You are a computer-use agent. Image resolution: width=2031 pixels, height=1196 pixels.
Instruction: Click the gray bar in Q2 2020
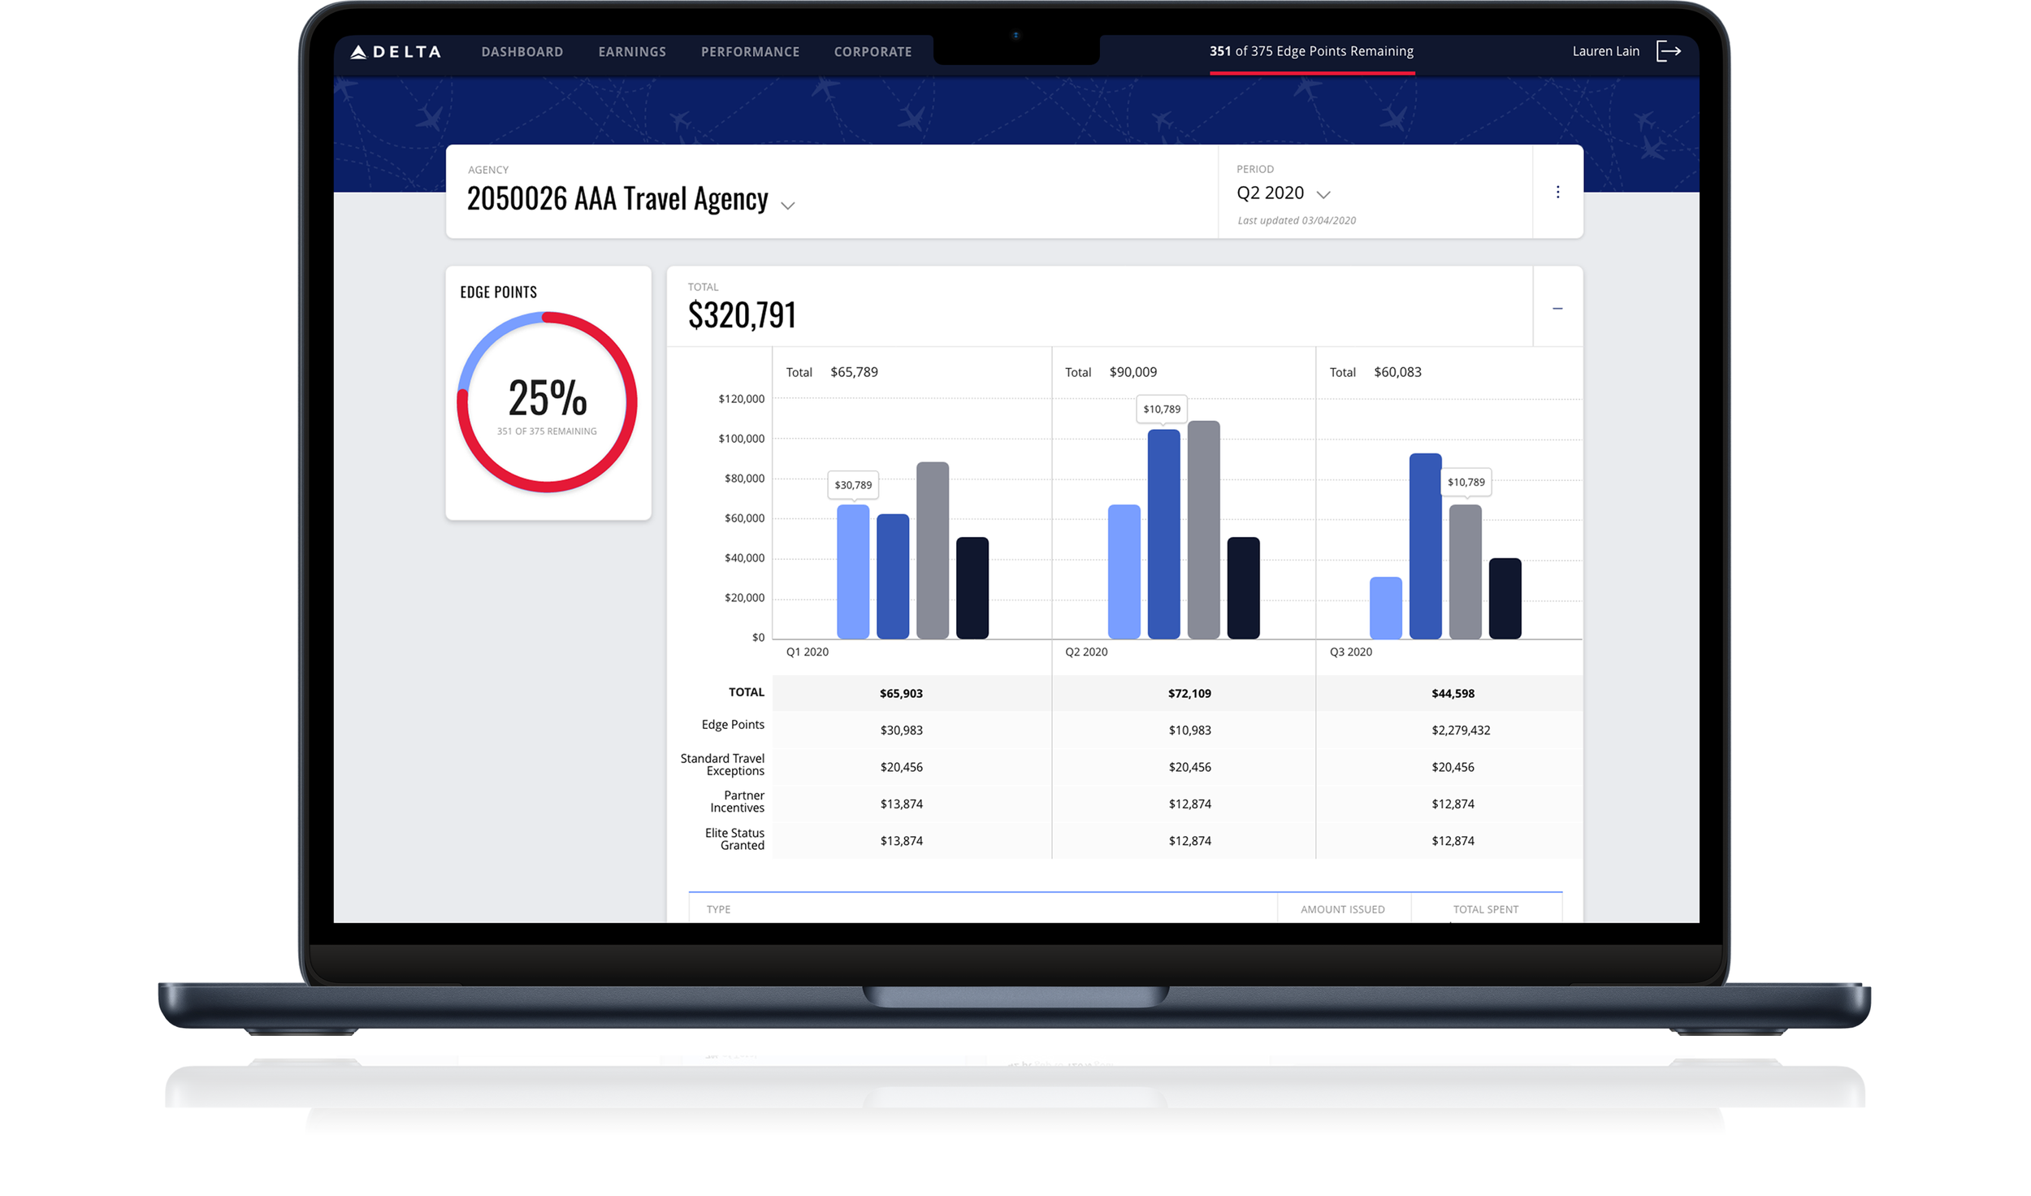[x=1203, y=530]
